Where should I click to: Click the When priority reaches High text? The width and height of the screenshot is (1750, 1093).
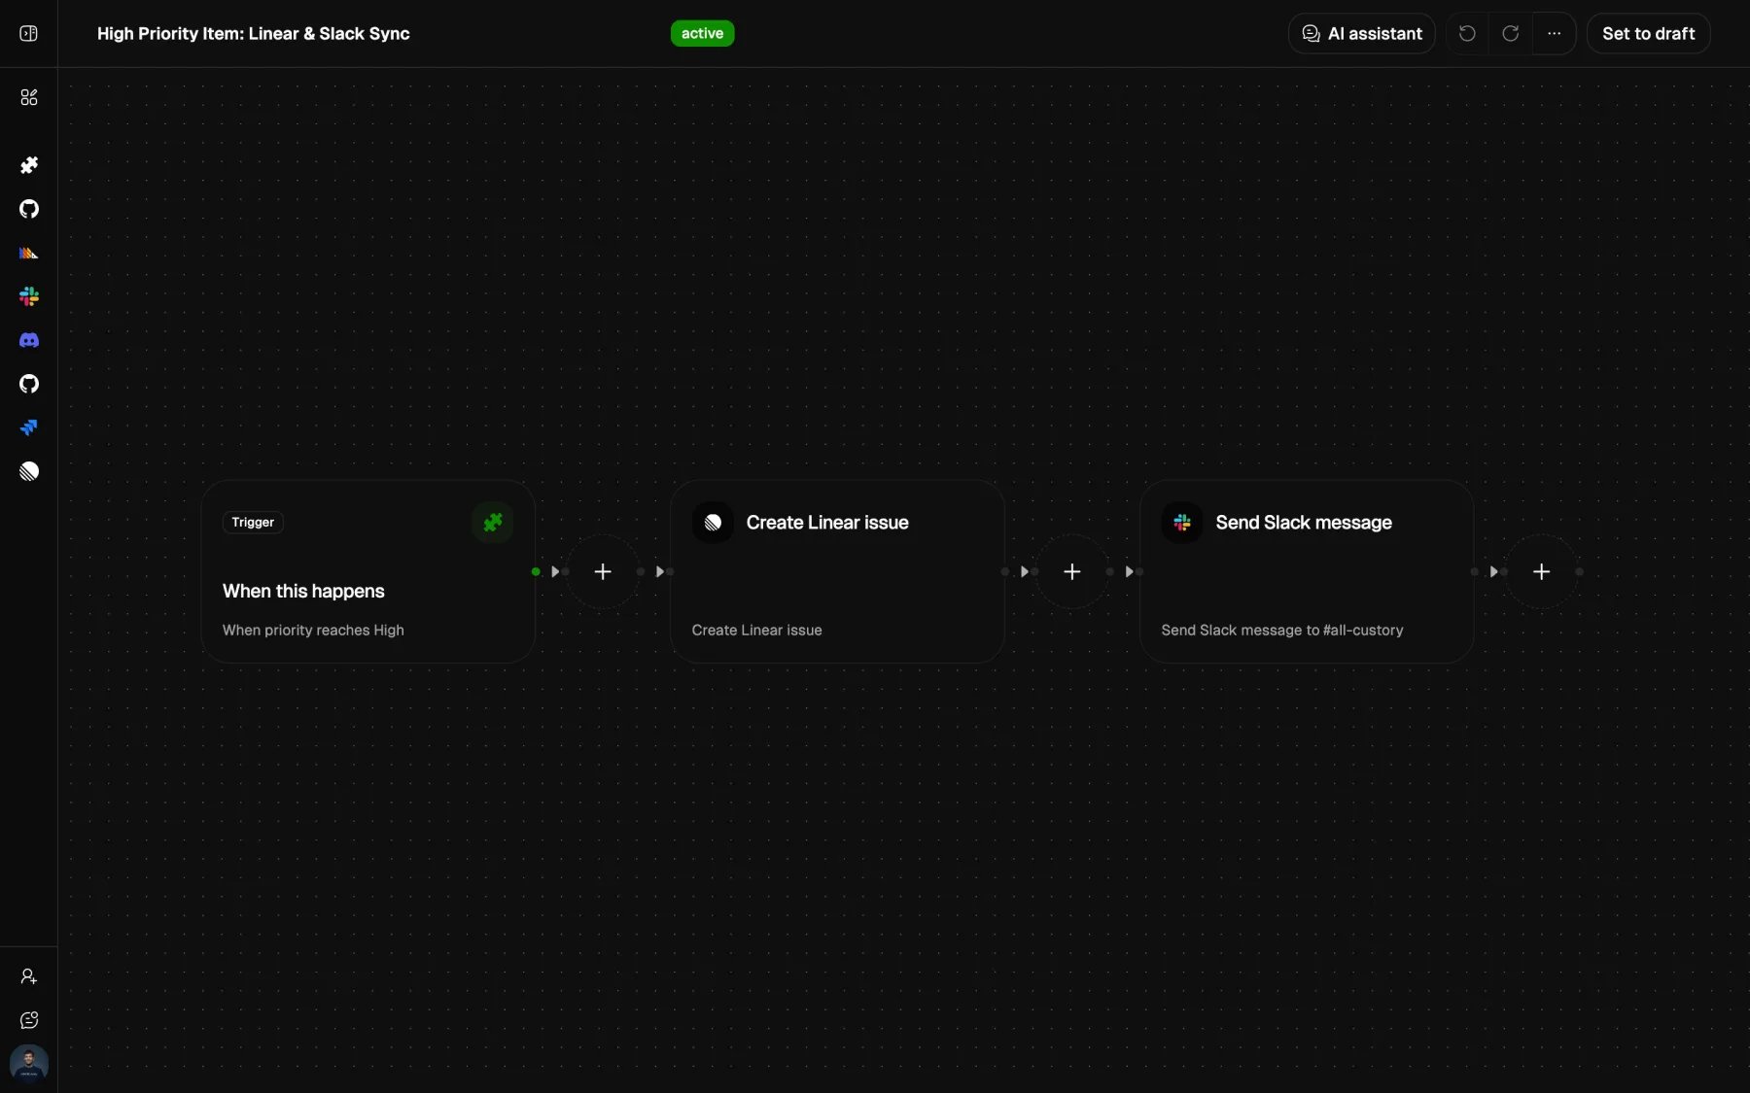[x=313, y=630]
